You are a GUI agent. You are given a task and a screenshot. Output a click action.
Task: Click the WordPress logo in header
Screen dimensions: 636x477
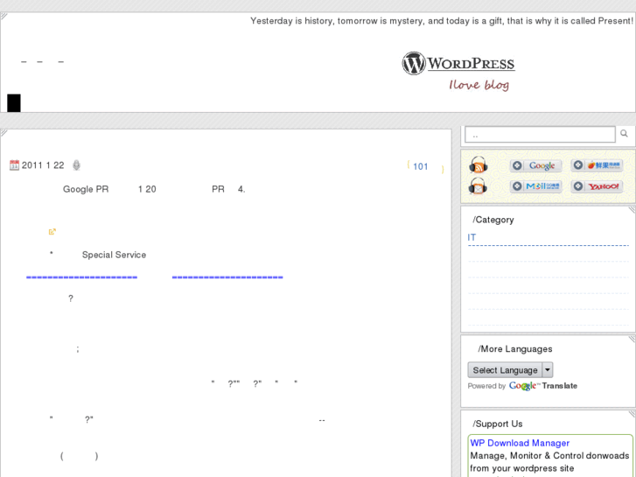[458, 63]
